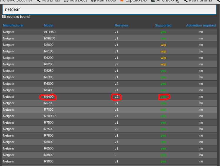This screenshot has width=220, height=166.
Task: Sort by Manufacturer column header
Action: tap(13, 25)
